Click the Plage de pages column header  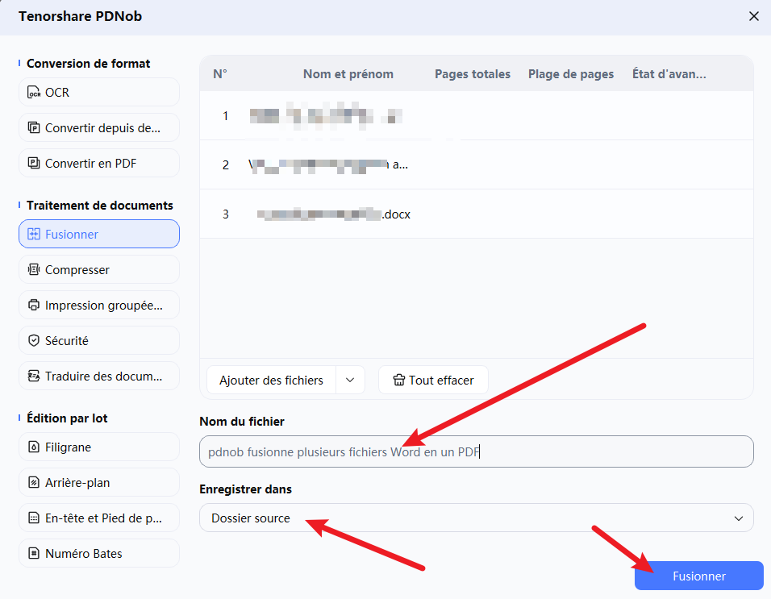tap(571, 74)
